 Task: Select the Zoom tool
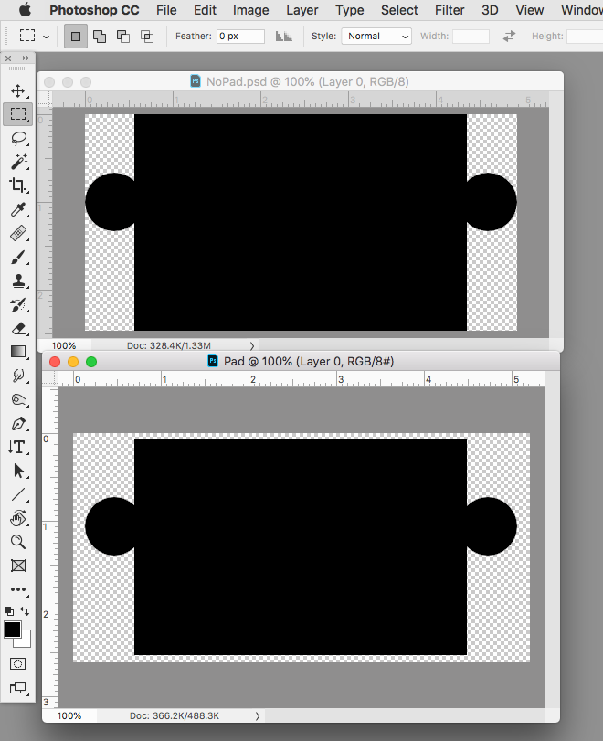click(18, 542)
